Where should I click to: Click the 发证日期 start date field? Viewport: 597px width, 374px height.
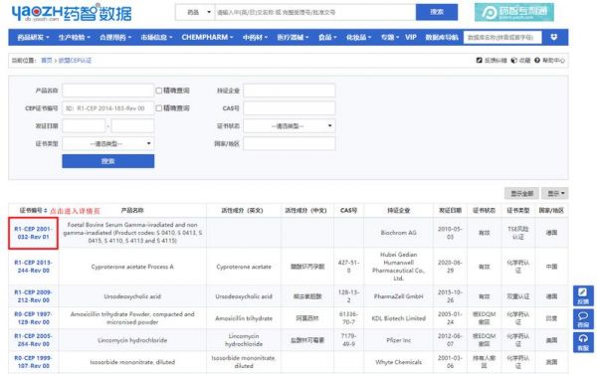84,126
